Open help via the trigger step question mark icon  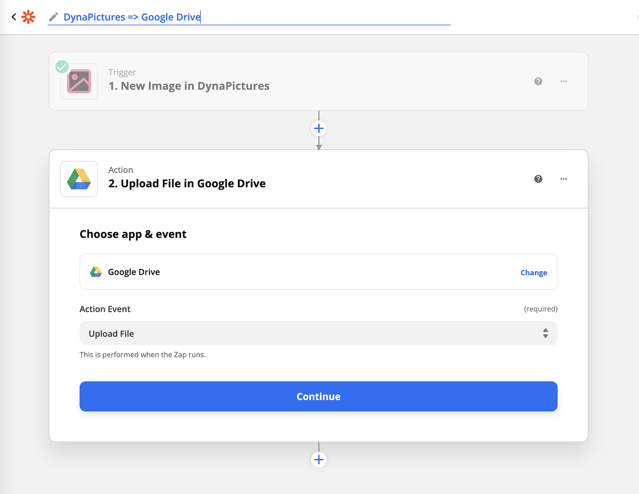(538, 81)
